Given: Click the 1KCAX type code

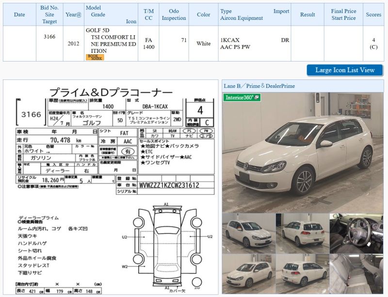Looking at the screenshot, I should point(229,40).
